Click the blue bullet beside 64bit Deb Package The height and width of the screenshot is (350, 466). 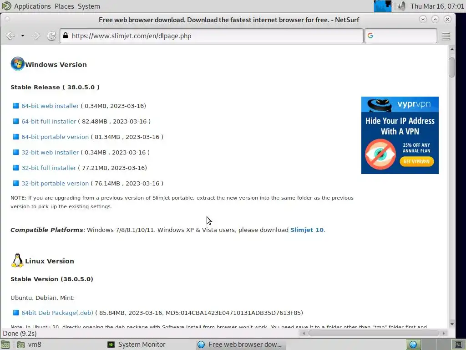point(16,313)
